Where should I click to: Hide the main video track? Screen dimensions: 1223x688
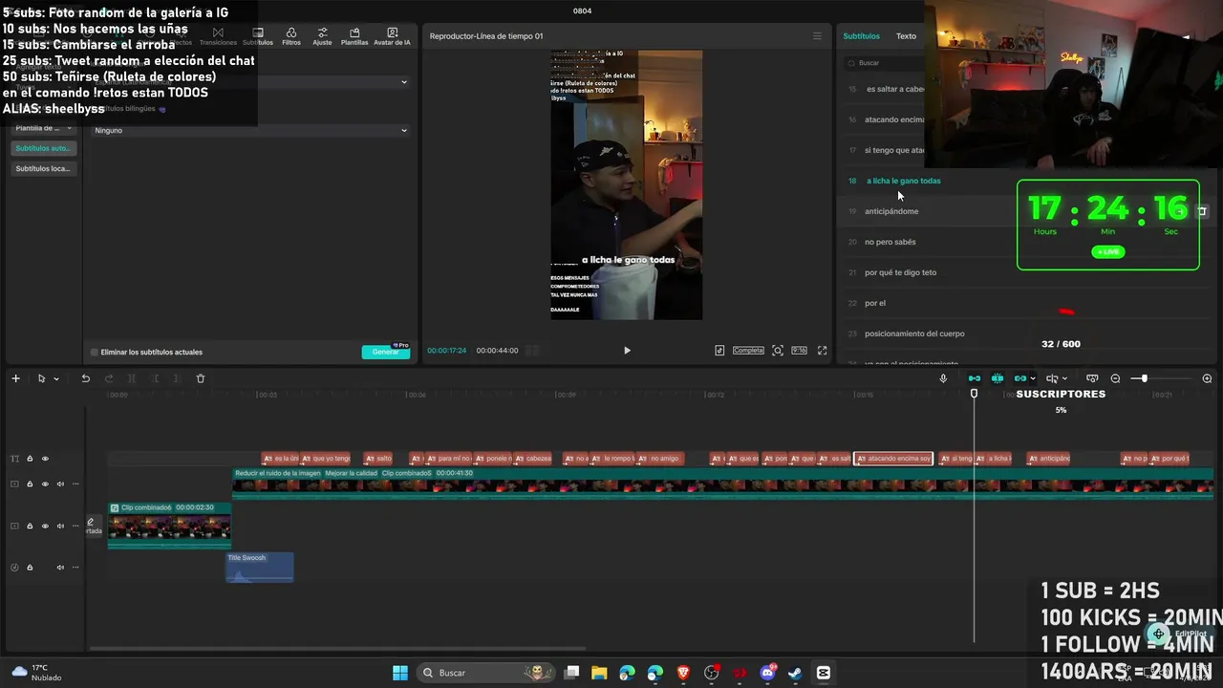point(45,484)
